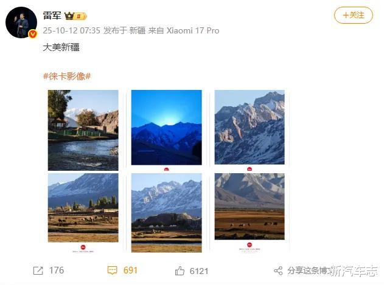
Task: Open the blue sunrise mountain silhouette photo
Action: pos(167,128)
